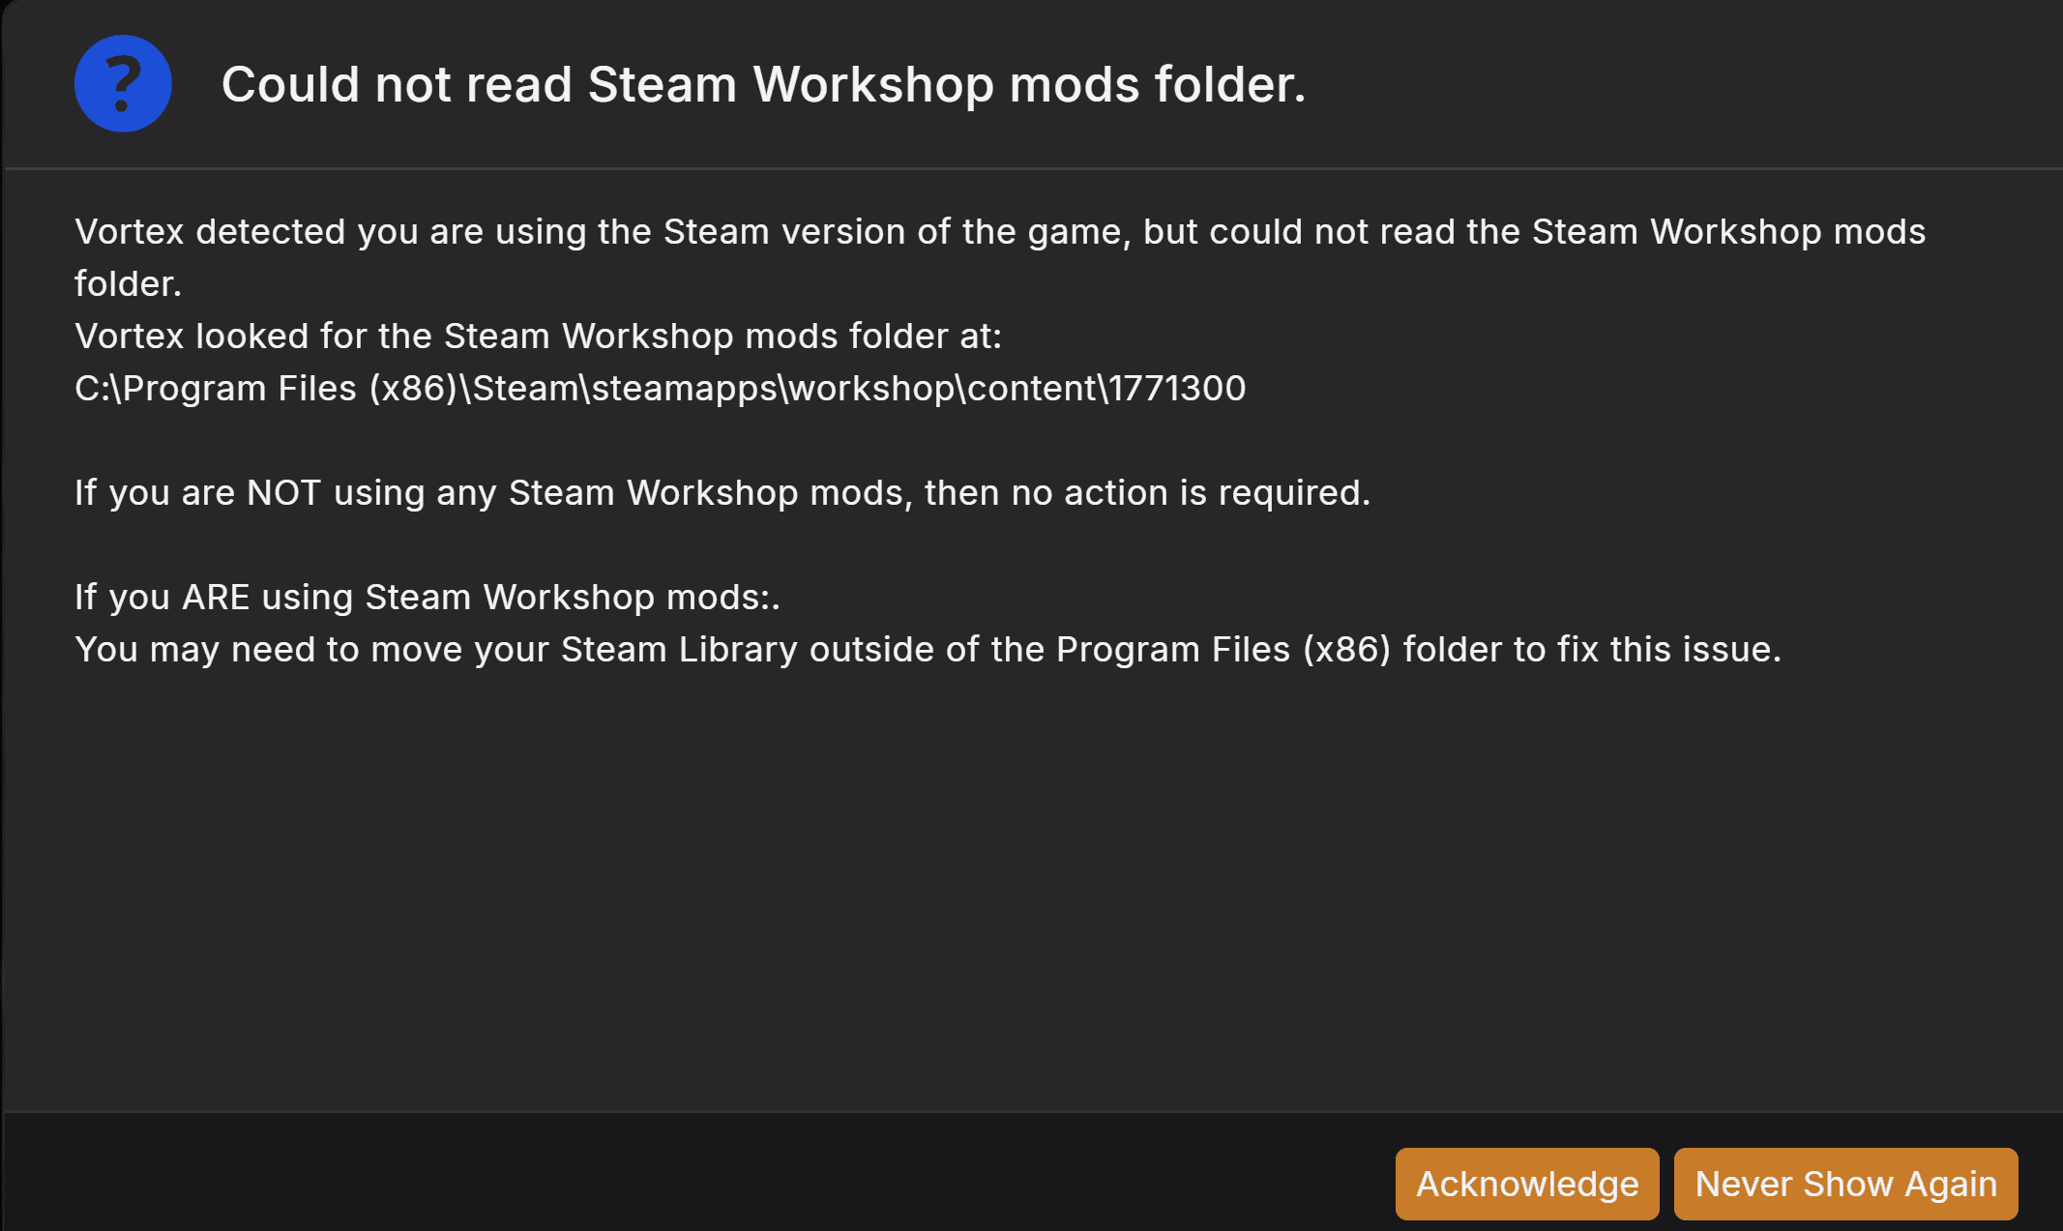Click the capitalized word ARE in the message

pyautogui.click(x=216, y=598)
